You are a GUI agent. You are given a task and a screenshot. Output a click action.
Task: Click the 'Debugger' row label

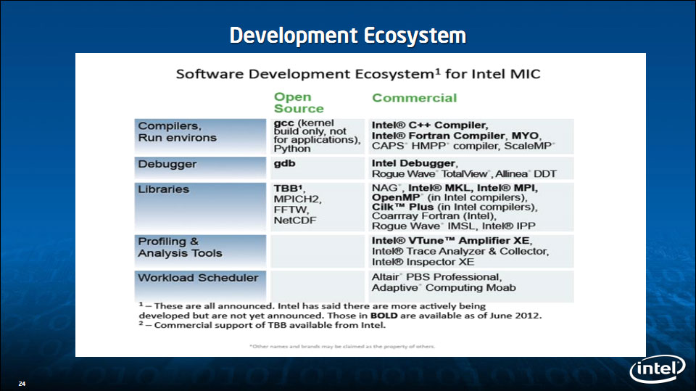pyautogui.click(x=200, y=168)
